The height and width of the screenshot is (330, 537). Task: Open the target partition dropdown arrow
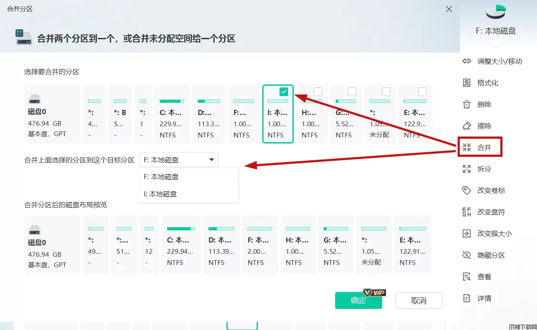(211, 160)
